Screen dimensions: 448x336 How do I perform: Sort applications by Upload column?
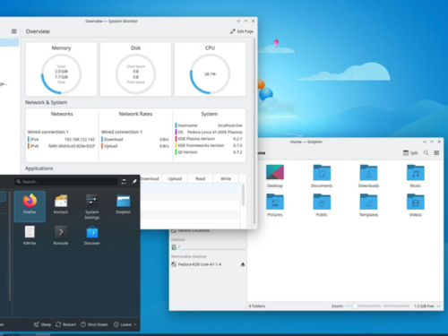tap(175, 178)
